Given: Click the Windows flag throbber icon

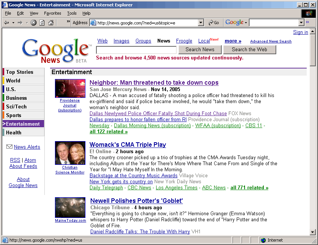Looking at the screenshot, I should click(309, 14).
